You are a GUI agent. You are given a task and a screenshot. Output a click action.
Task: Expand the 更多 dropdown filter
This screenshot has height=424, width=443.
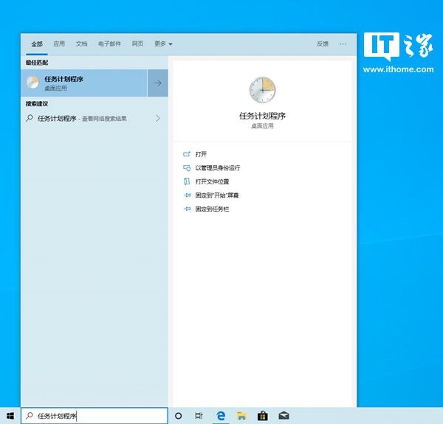(163, 44)
